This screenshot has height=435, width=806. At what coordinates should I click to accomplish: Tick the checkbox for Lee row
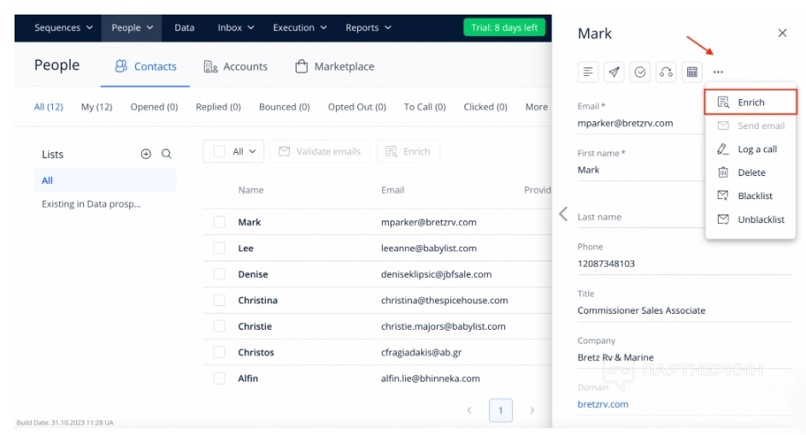(220, 248)
